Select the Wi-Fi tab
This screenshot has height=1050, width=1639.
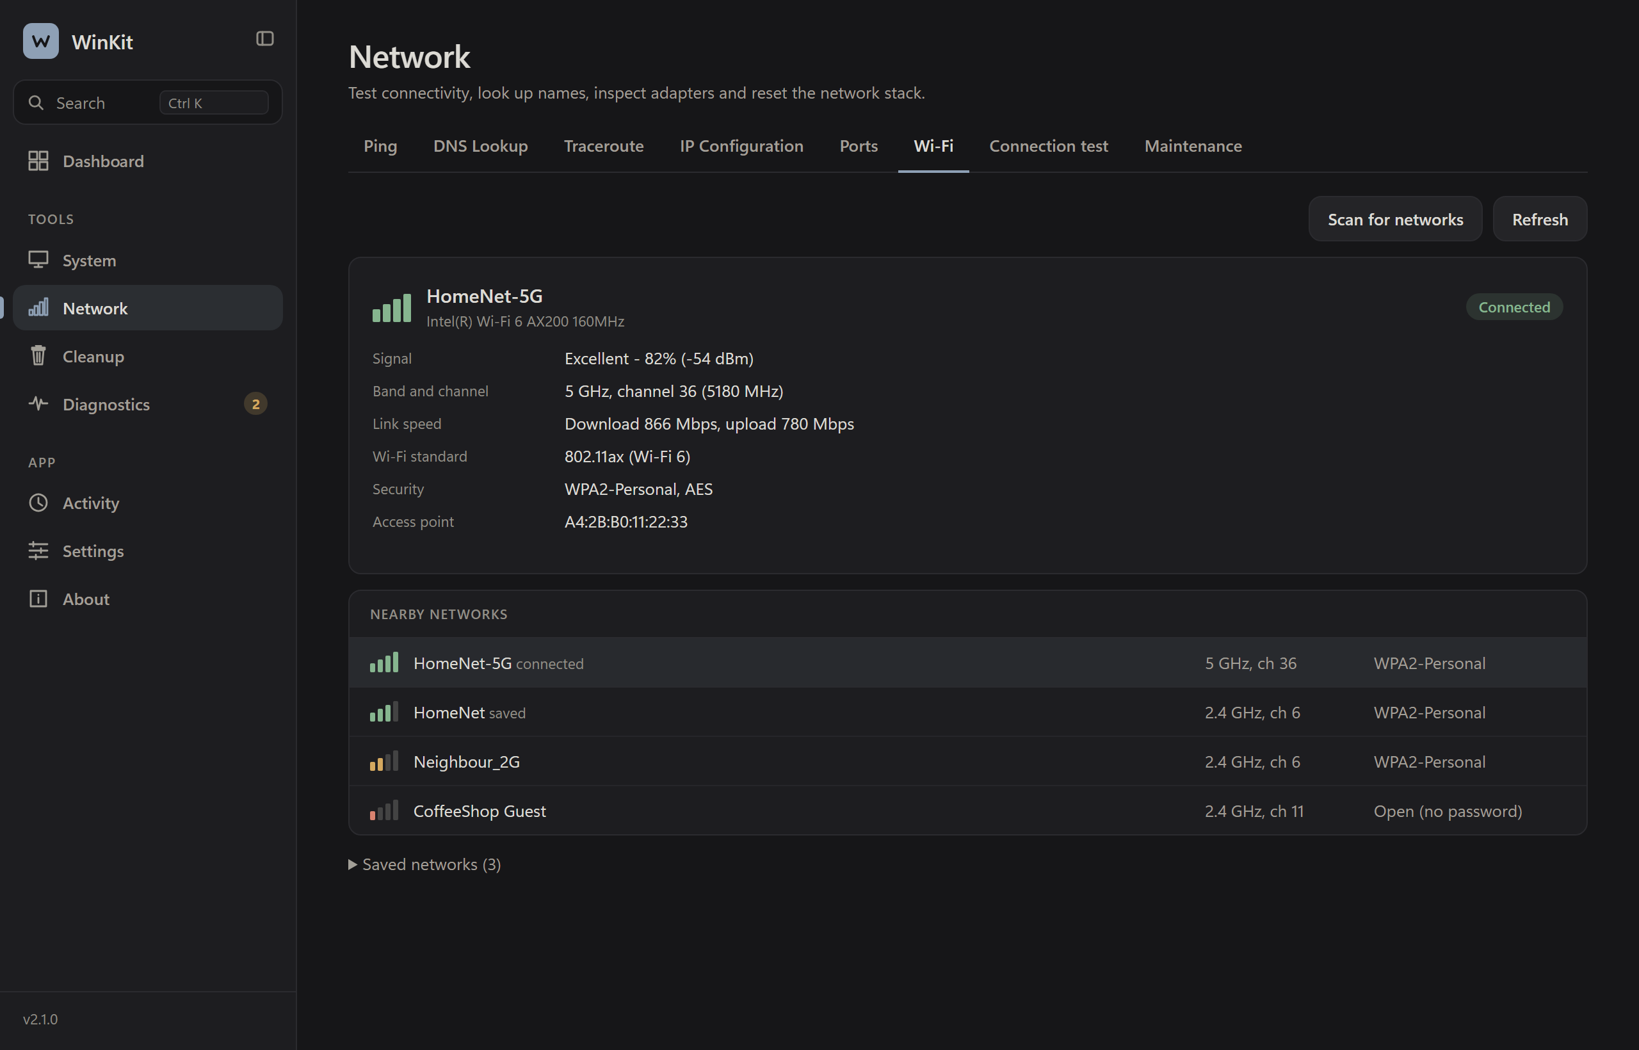(x=933, y=146)
